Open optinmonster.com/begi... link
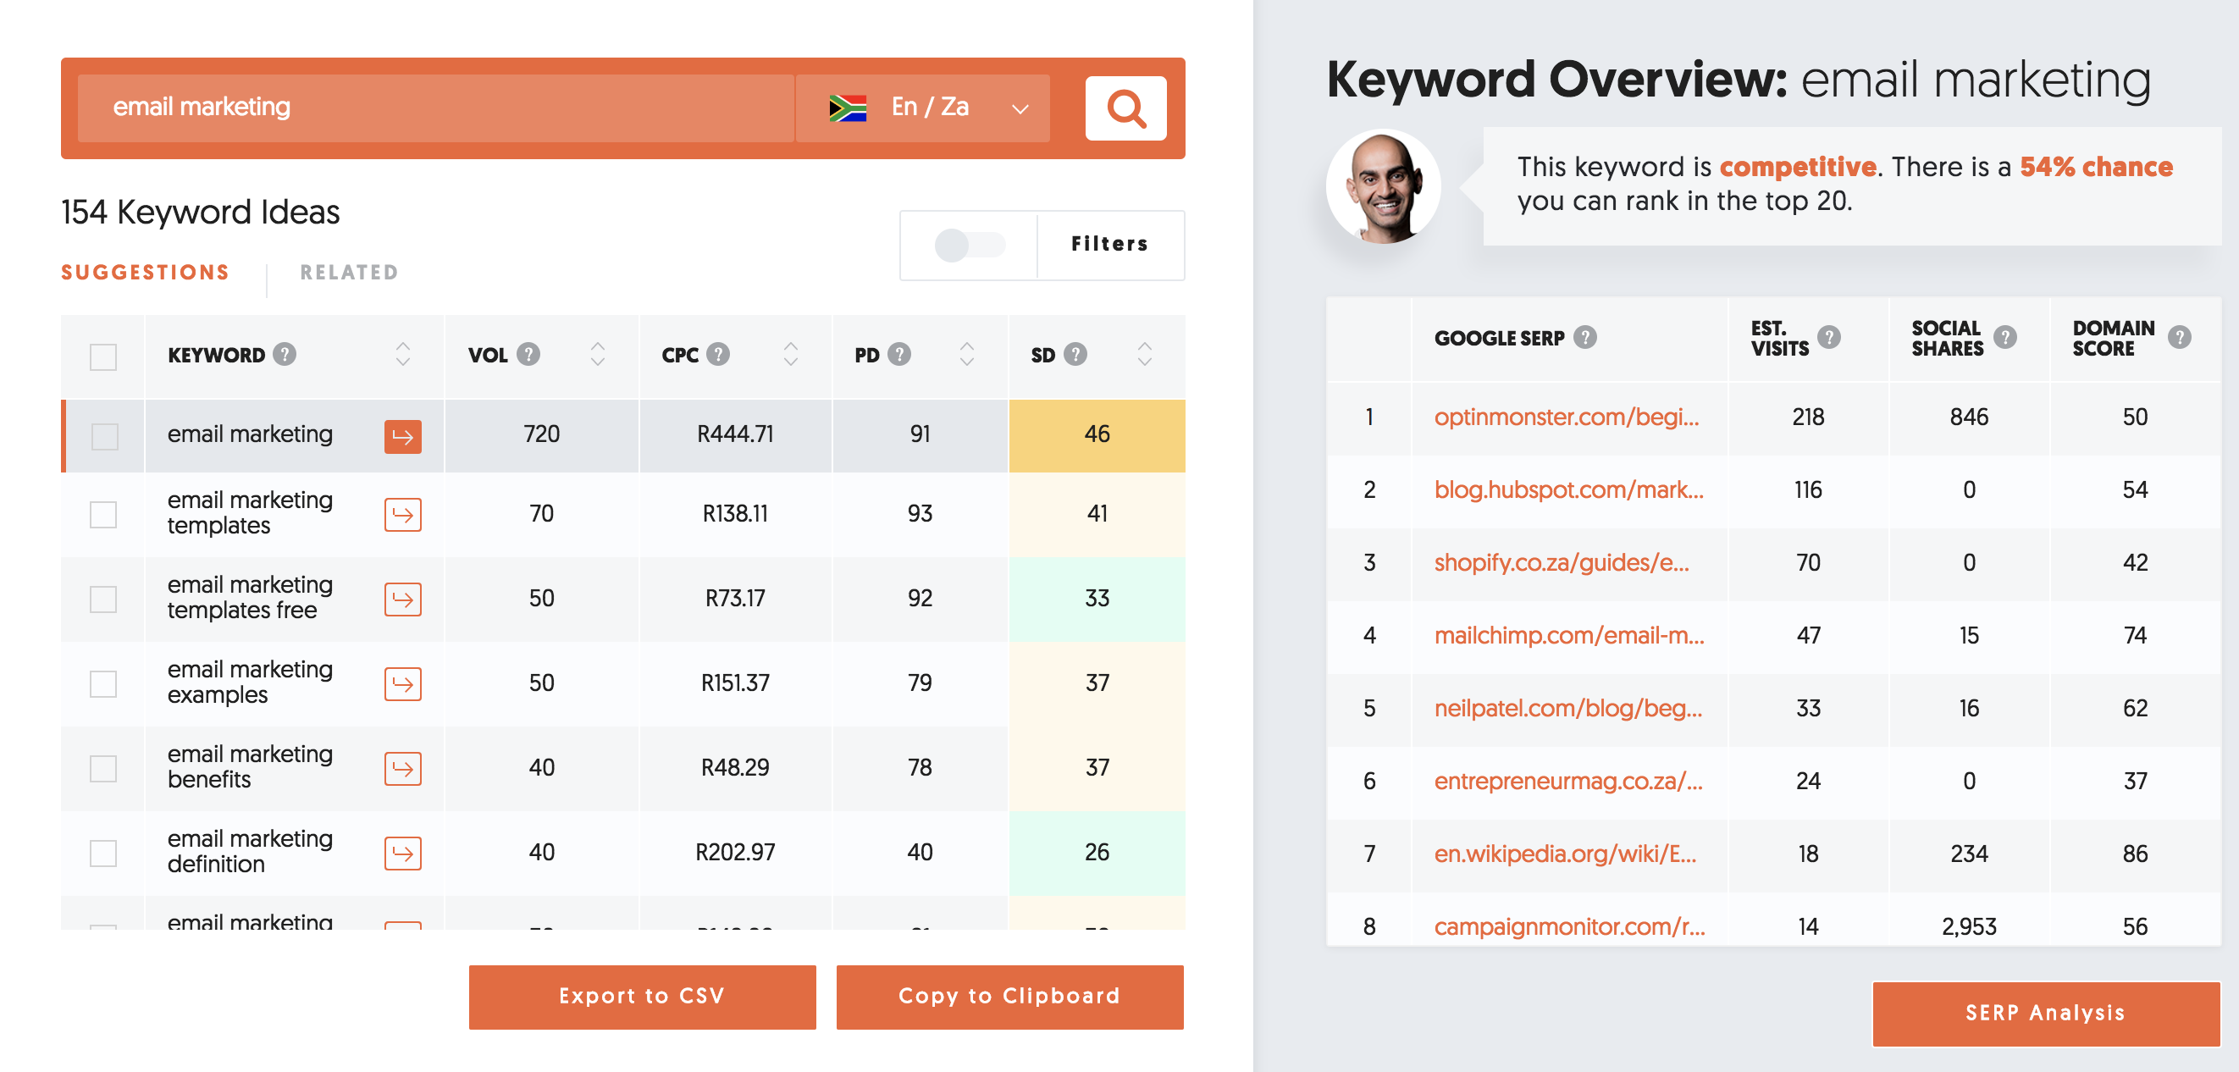Screen dimensions: 2239x1072 1567,417
